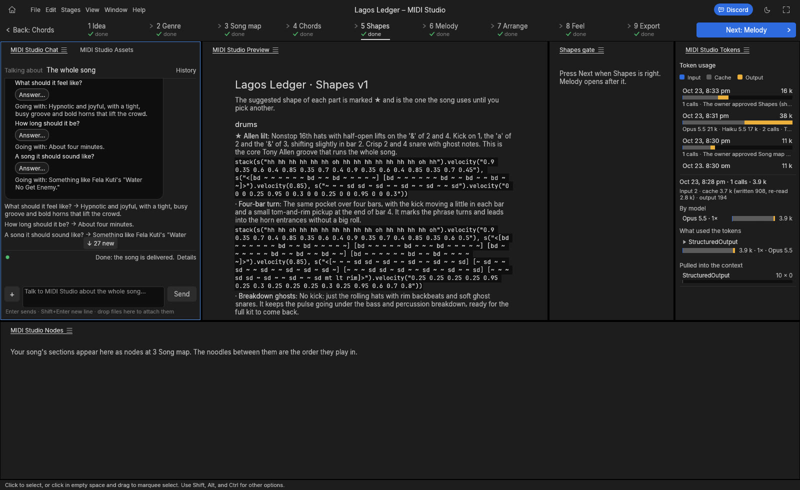Select the Oct 23, 8:33 pm usage entry
Viewport: 800px width, 490px height.
tap(737, 97)
